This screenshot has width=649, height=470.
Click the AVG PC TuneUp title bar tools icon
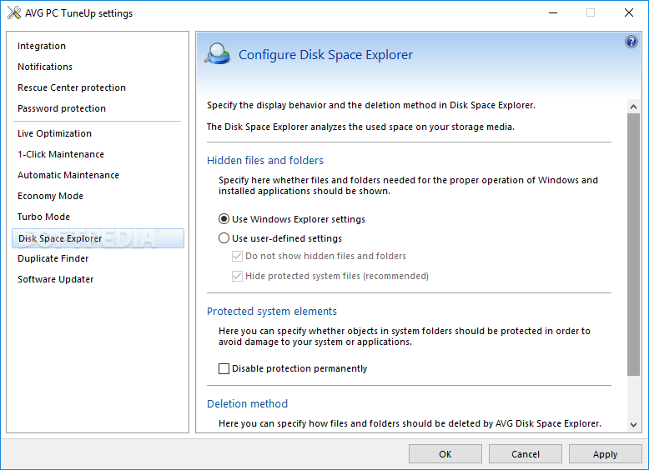click(x=14, y=12)
